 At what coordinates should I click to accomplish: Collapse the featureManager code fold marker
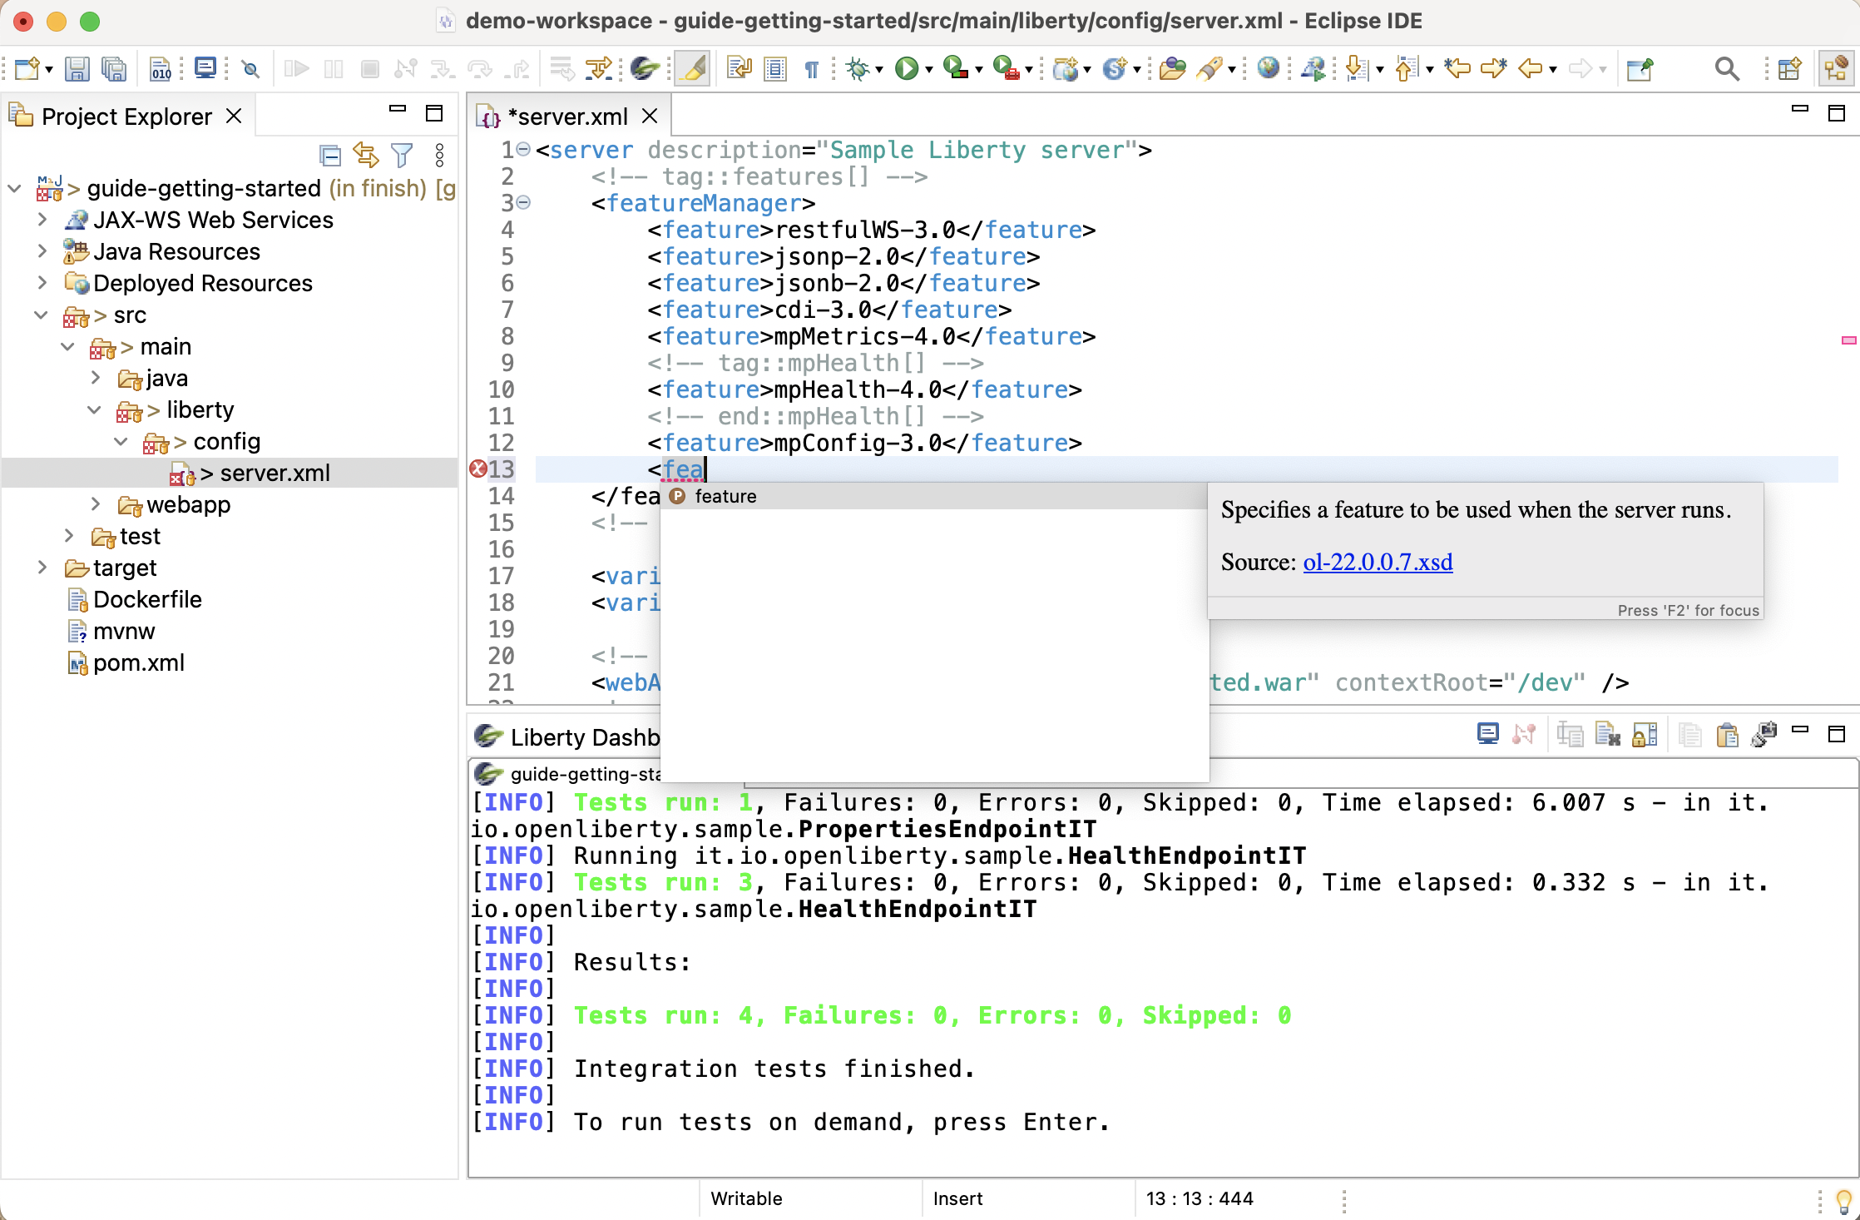point(523,202)
